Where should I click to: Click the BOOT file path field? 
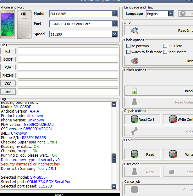[x=68, y=59]
